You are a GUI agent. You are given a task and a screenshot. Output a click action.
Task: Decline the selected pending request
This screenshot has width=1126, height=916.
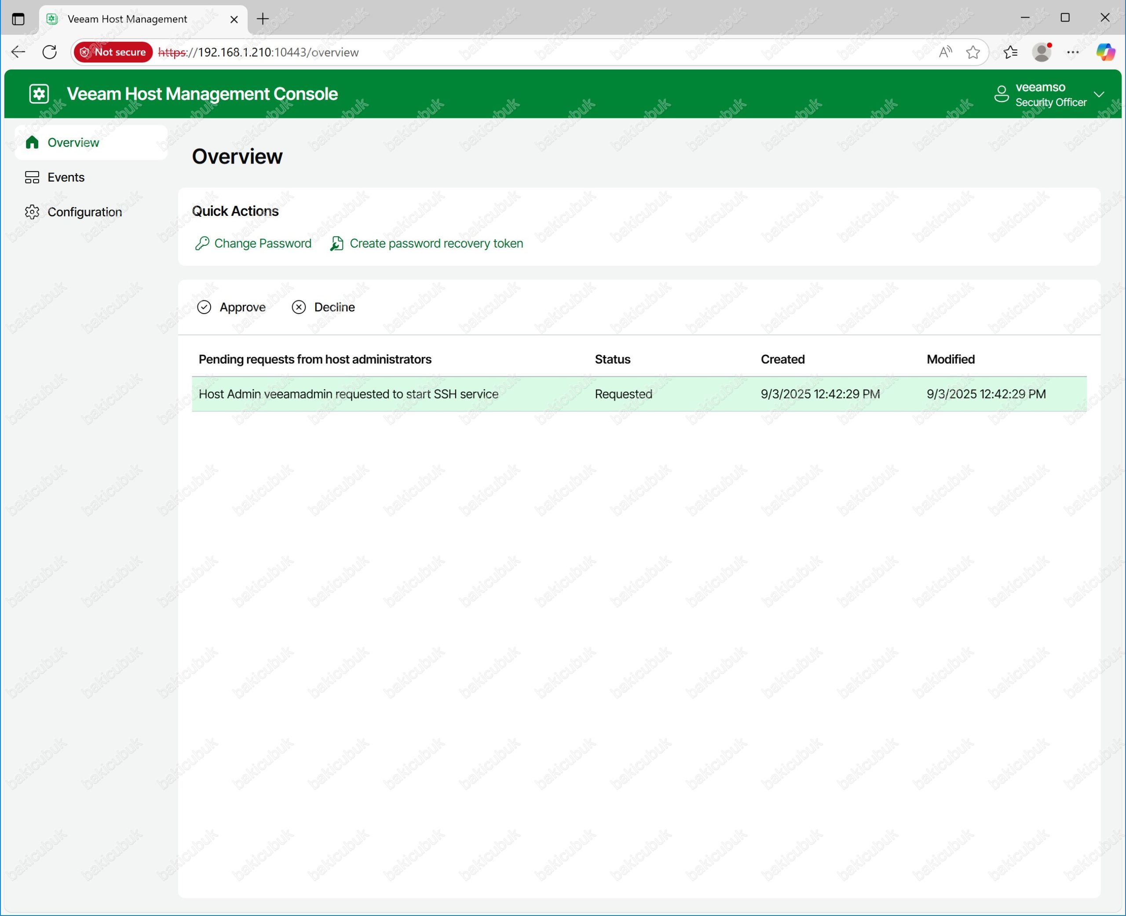click(x=323, y=307)
